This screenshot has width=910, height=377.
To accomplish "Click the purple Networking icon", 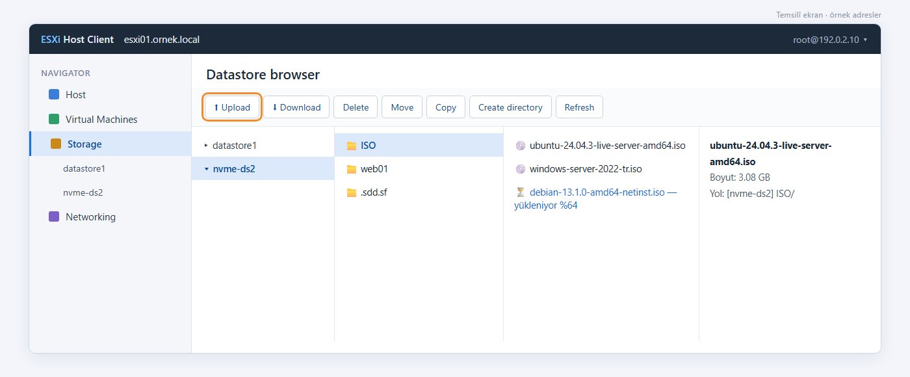I will click(54, 217).
